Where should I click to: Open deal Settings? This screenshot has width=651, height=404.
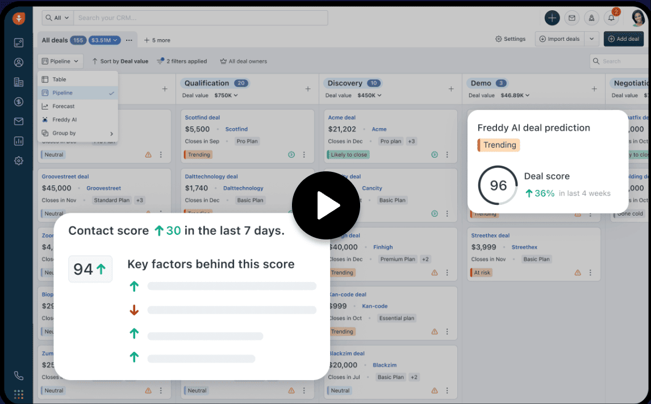[510, 39]
